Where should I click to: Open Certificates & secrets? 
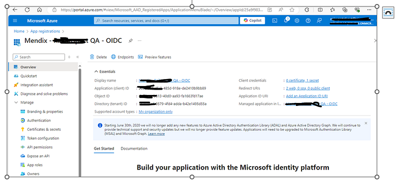(44, 129)
